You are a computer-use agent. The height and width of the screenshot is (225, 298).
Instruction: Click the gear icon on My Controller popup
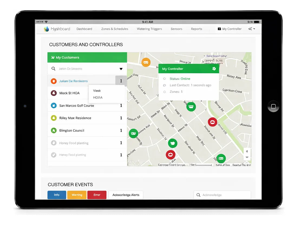[214, 69]
